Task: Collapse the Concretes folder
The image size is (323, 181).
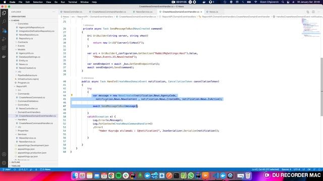Action: 23,24
